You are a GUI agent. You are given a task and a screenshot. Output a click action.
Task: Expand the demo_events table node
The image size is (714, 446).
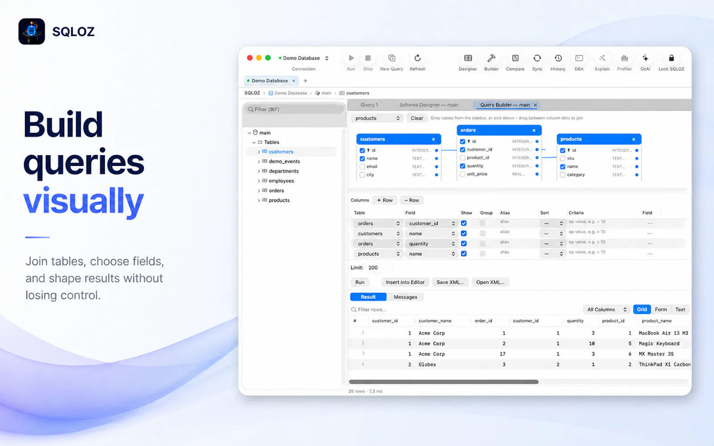[259, 161]
